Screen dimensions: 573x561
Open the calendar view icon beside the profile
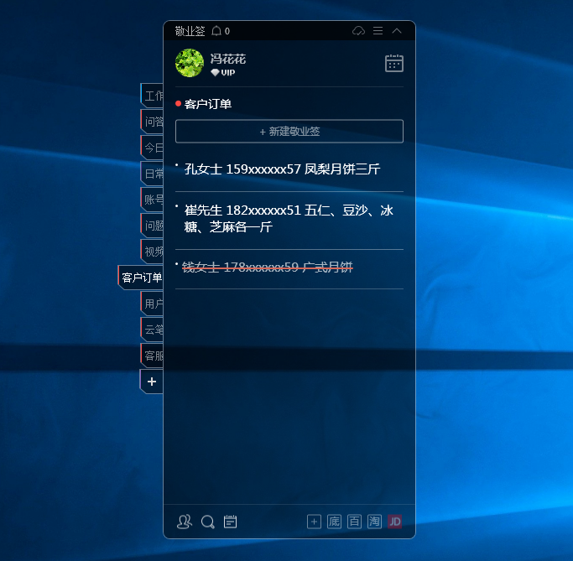pos(393,63)
